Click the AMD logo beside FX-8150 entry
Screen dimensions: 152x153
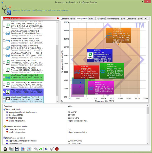coord(8,26)
